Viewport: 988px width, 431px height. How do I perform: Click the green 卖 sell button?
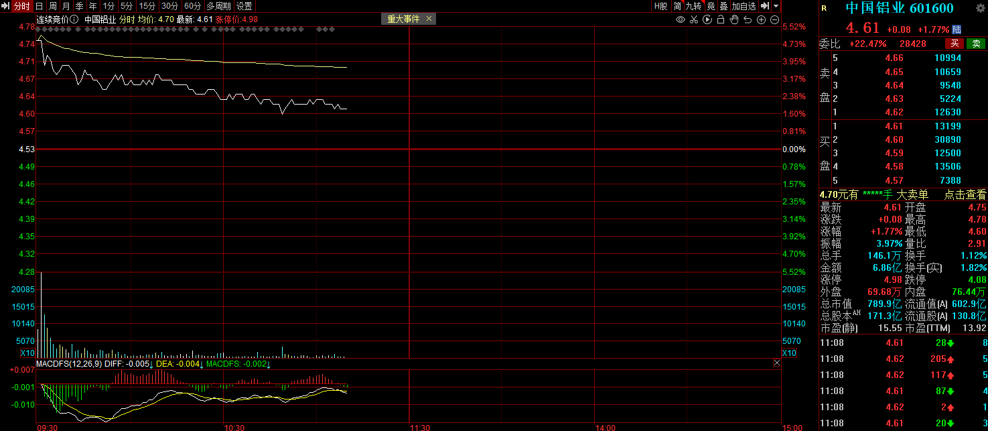(976, 44)
